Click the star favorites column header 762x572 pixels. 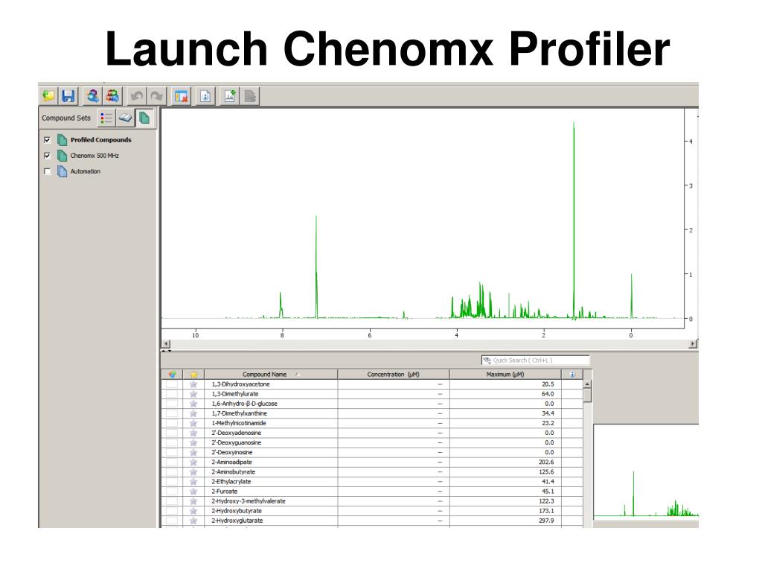(193, 374)
